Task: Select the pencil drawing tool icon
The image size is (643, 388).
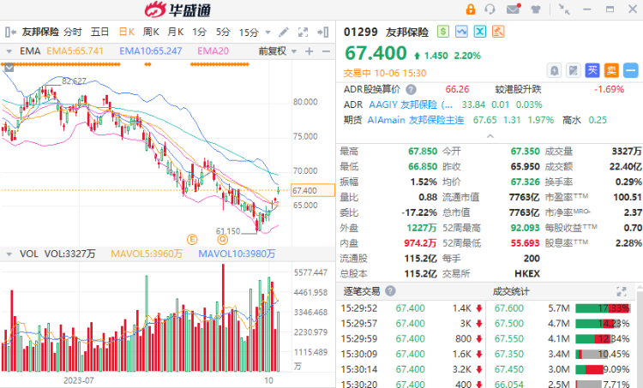Action: [x=284, y=32]
